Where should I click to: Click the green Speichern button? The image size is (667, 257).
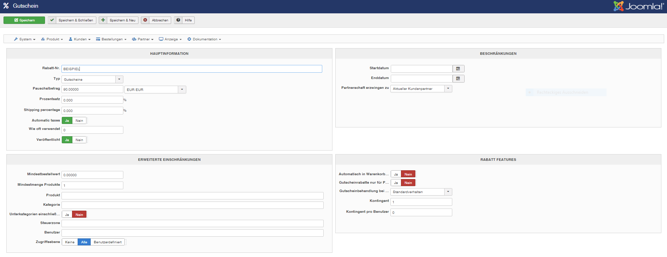click(24, 20)
